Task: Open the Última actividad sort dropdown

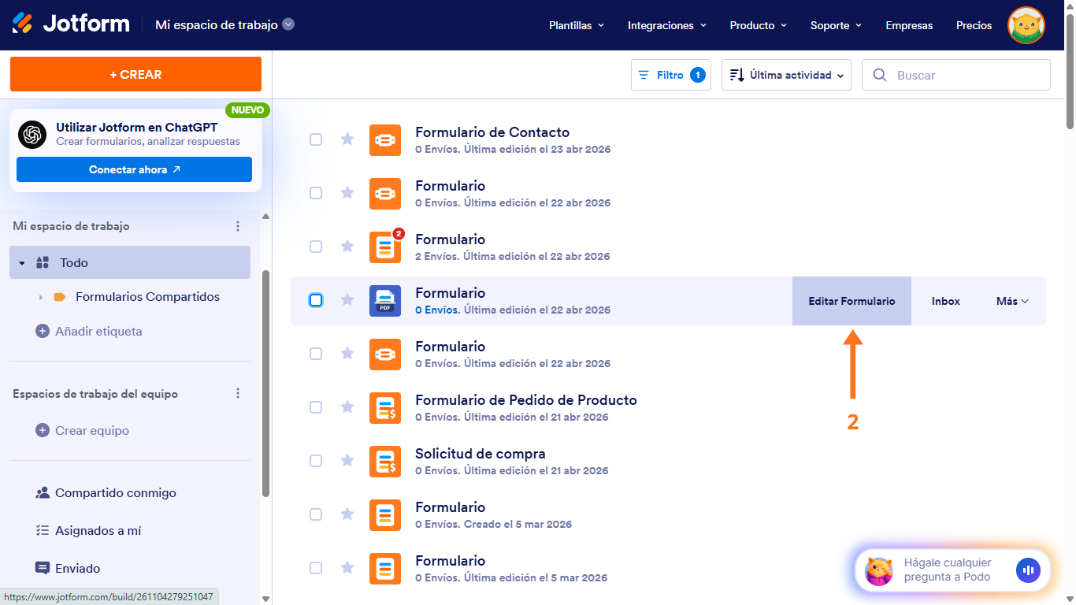Action: click(785, 74)
